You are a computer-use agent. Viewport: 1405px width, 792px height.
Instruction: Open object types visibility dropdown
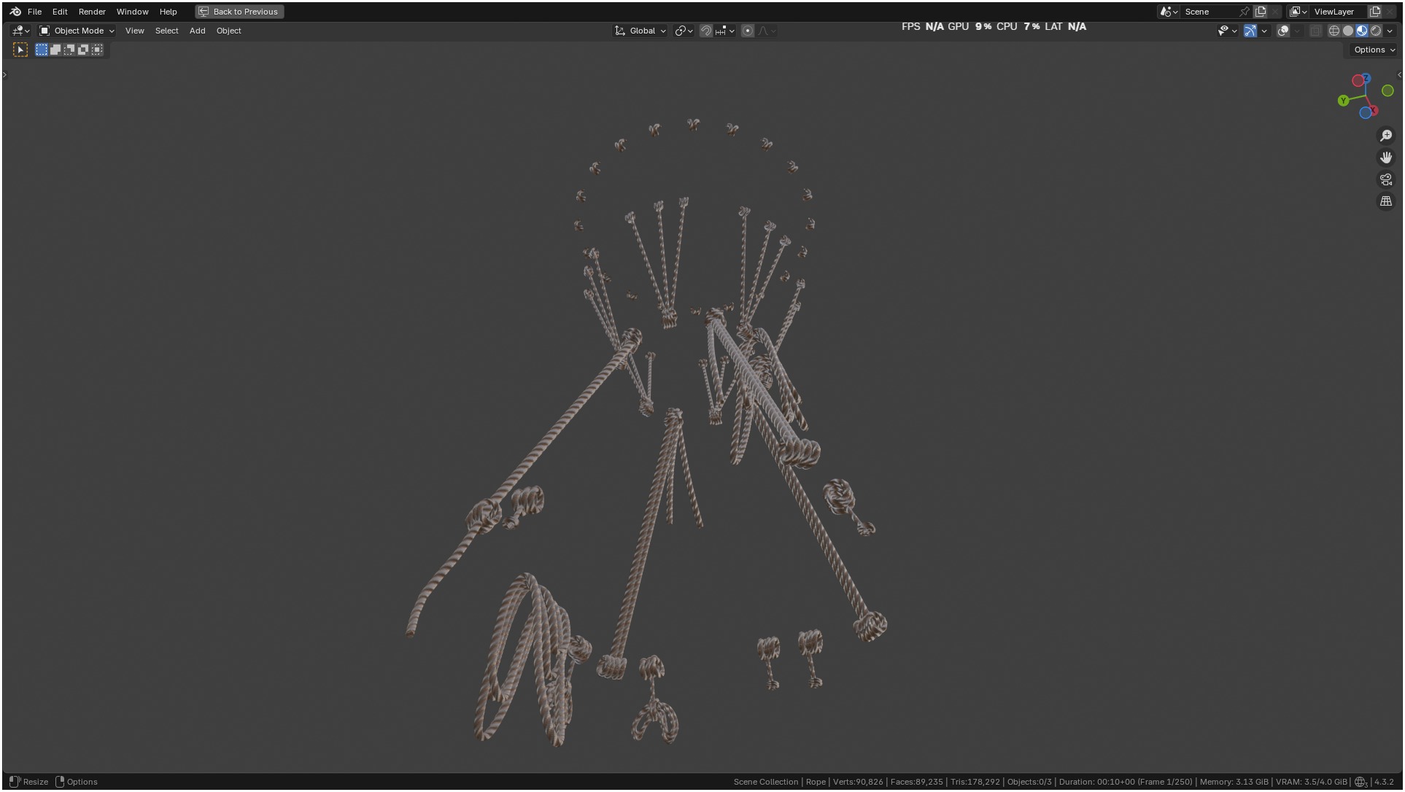click(x=1228, y=31)
